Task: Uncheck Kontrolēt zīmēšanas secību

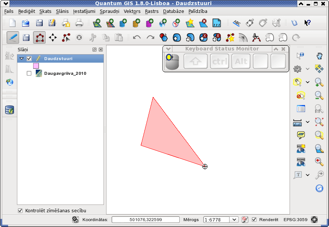Action: [20, 211]
